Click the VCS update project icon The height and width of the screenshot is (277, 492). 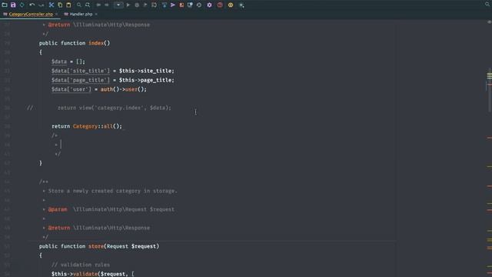click(x=165, y=5)
